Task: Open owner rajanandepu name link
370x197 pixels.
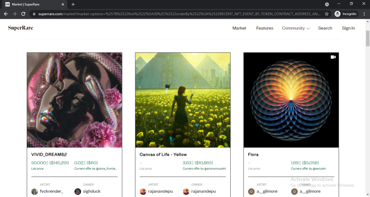Action: pyautogui.click(x=203, y=191)
